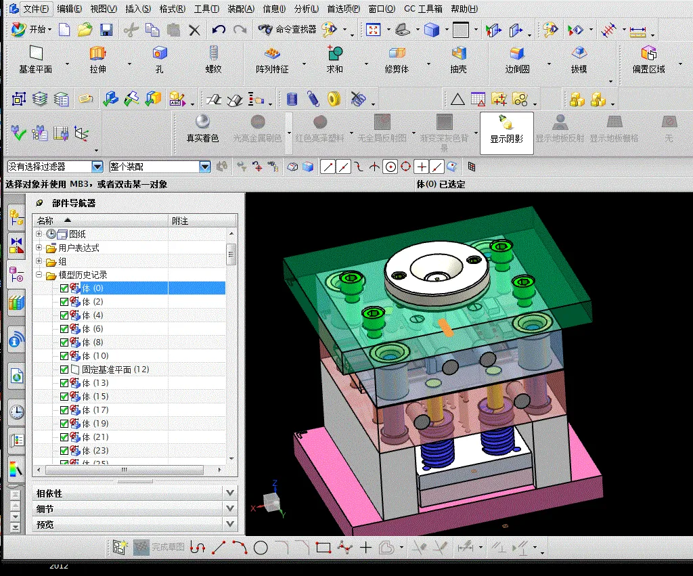Select the Extrude tool (拉伸)
The height and width of the screenshot is (576, 693).
coord(97,60)
